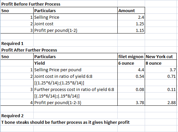
Task: Select Sno '1' beside first table's 'Selling Price'
Action: [17, 17]
